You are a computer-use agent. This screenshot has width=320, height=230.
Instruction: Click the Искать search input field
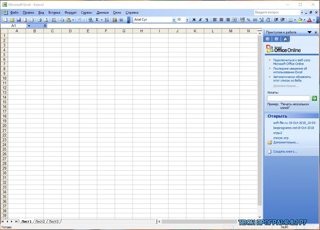coord(289,98)
